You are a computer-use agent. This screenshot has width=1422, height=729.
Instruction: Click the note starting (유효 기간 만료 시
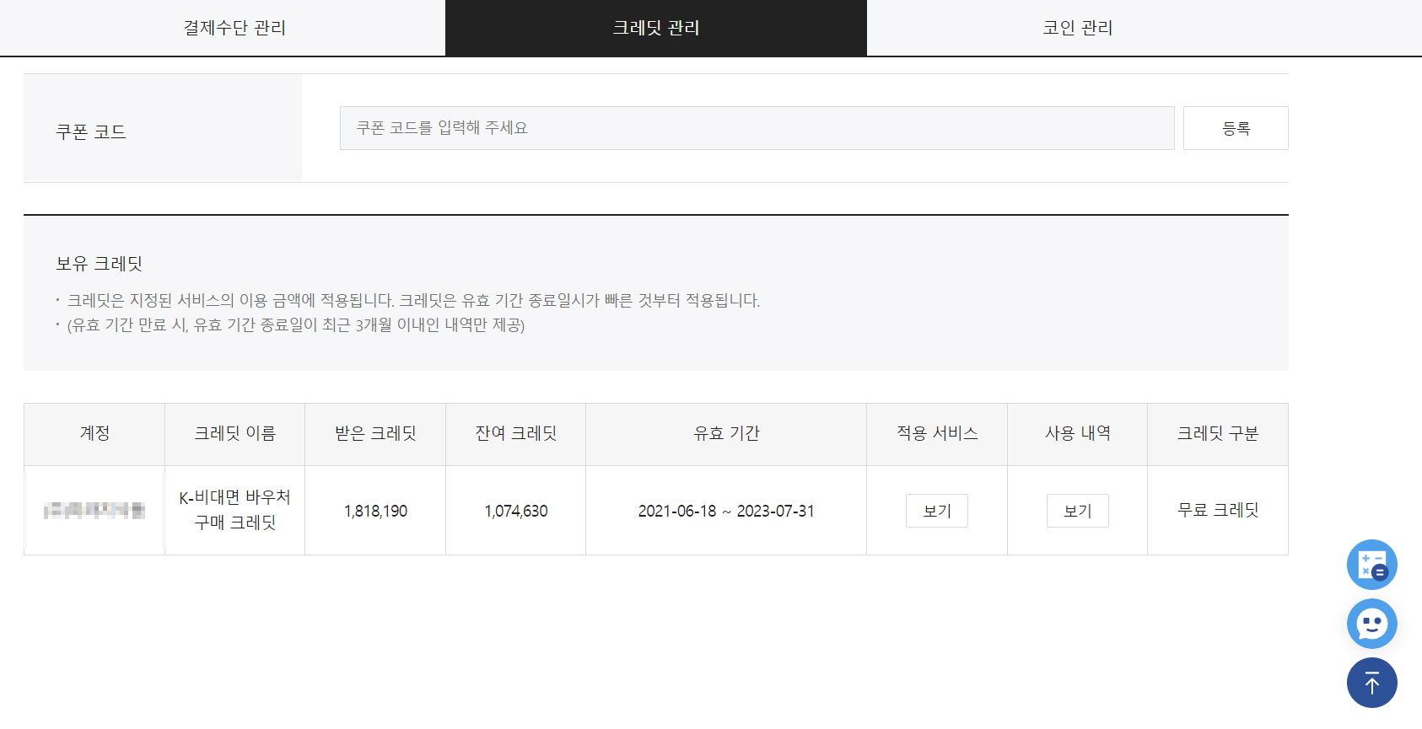click(x=296, y=325)
